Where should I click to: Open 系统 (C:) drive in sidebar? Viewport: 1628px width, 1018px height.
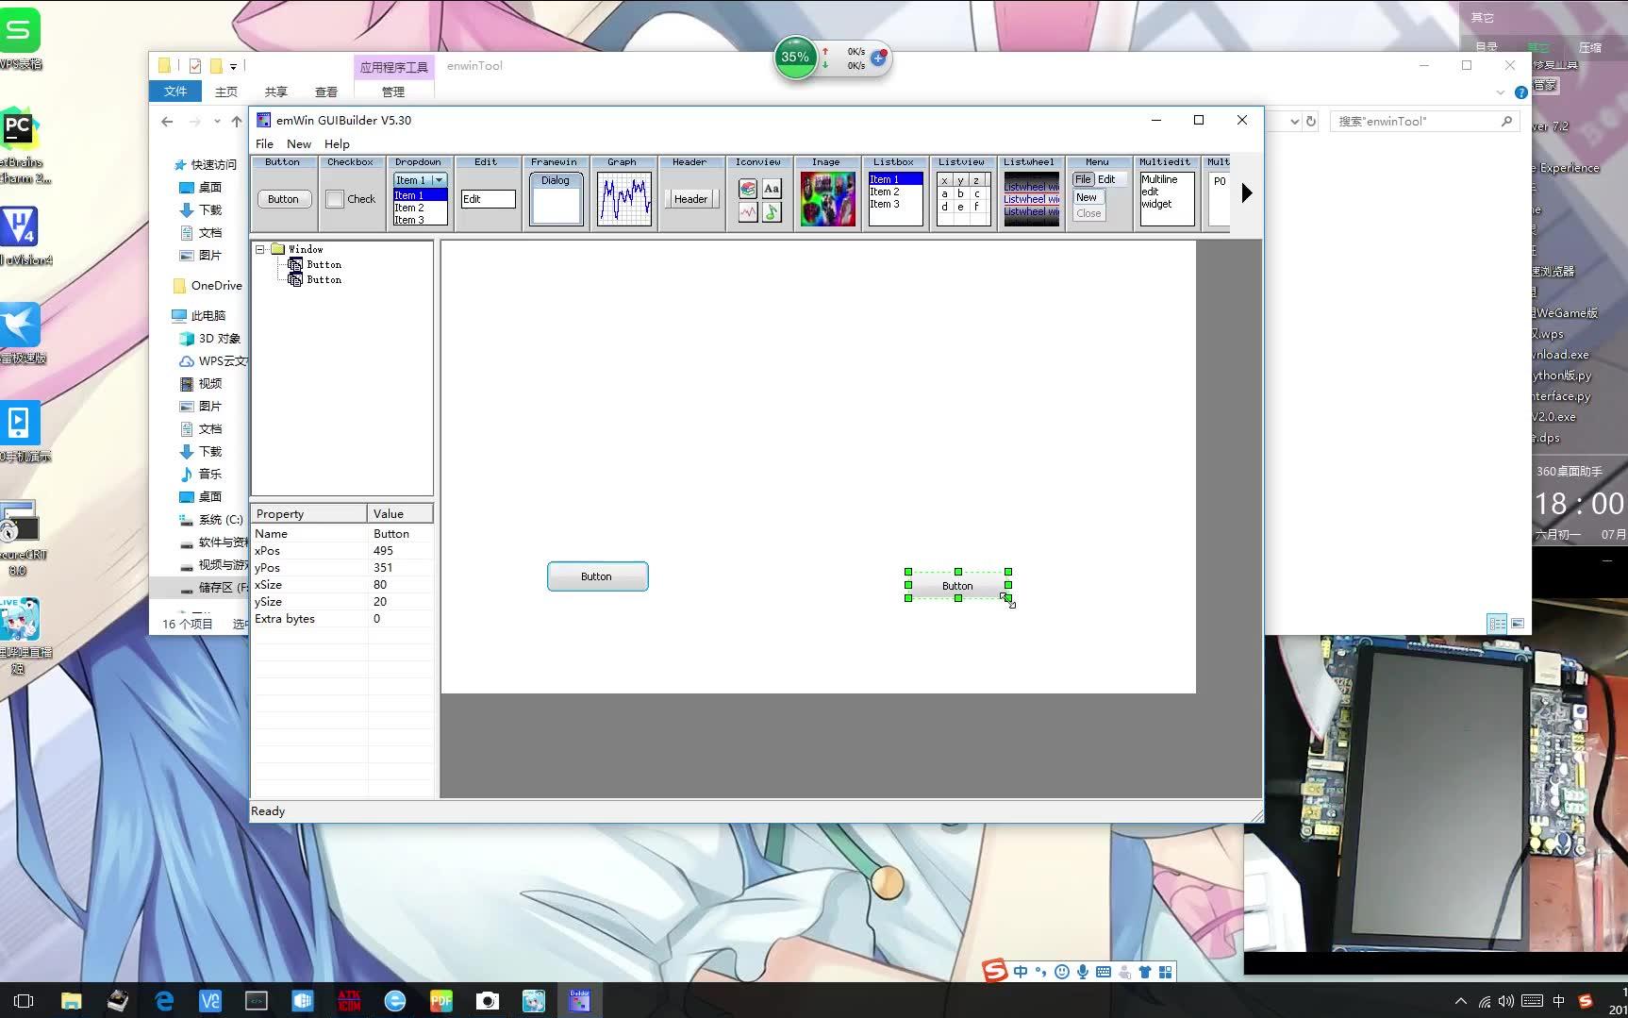[x=211, y=519]
